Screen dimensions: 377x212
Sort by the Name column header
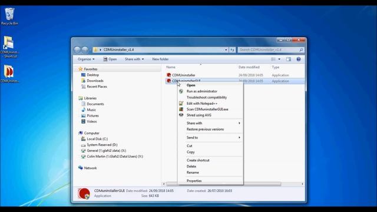coord(171,67)
